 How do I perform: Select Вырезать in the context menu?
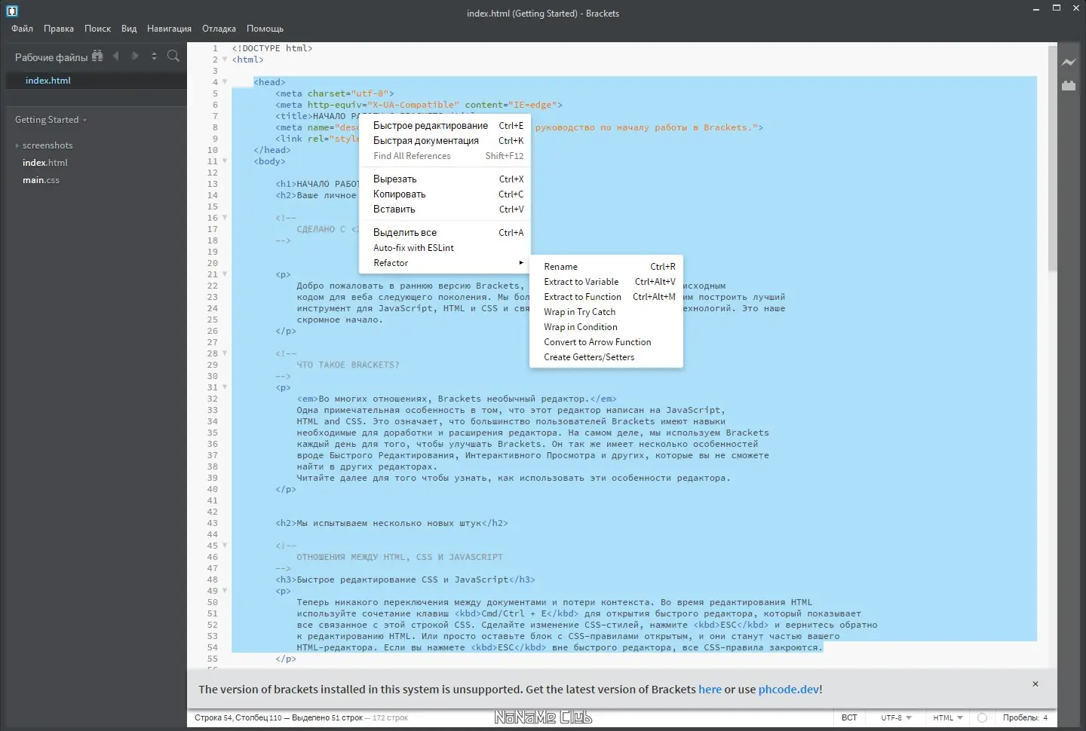pyautogui.click(x=445, y=179)
